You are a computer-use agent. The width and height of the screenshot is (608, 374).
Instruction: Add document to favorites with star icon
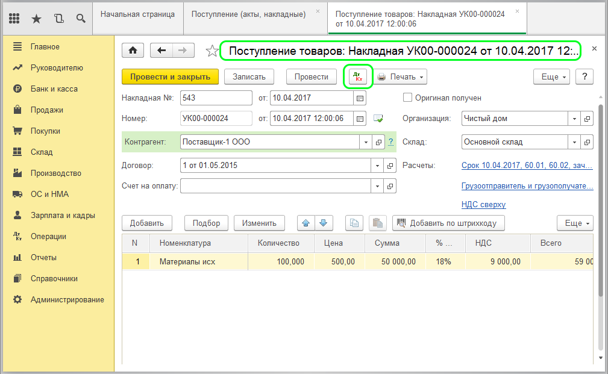tap(212, 51)
